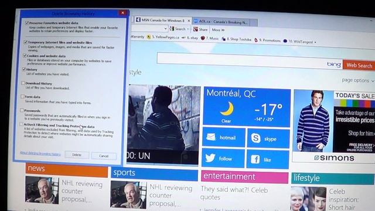The width and height of the screenshot is (375, 211).
Task: Uncheck Temporary Internet files and website files
Action: point(26,42)
